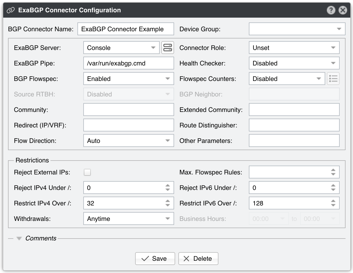Click the Connector Role label

click(x=203, y=48)
